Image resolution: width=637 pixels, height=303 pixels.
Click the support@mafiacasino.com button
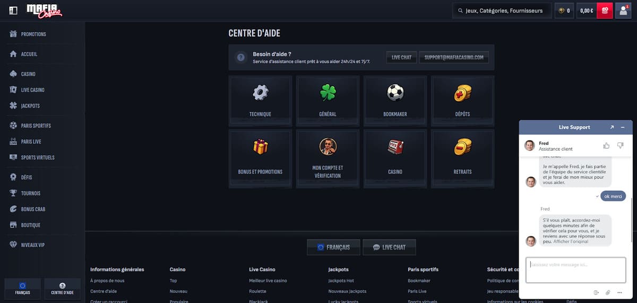click(454, 57)
